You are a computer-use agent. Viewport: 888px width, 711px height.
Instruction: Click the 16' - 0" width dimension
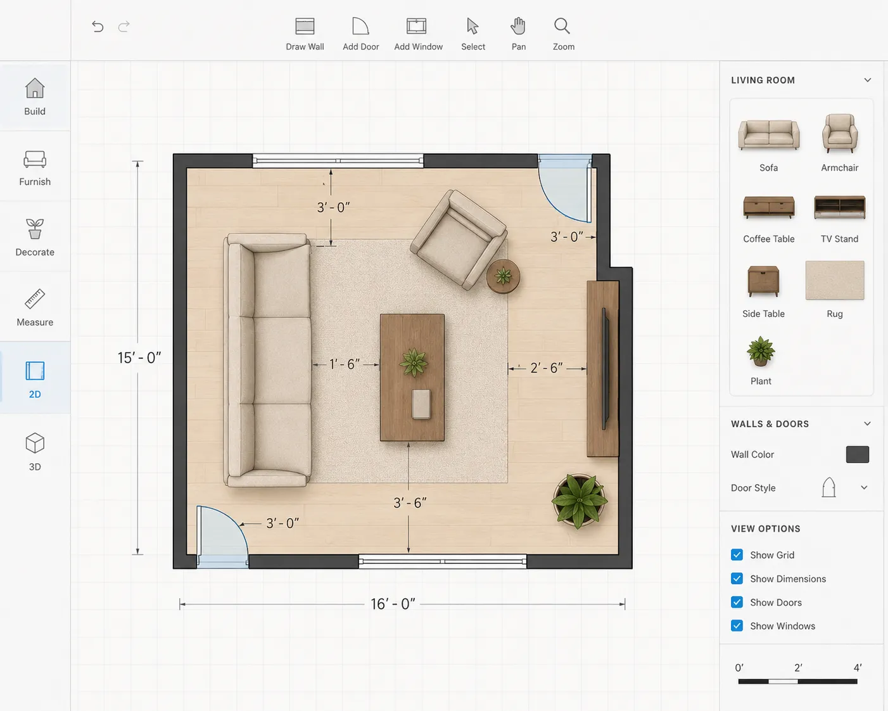393,604
